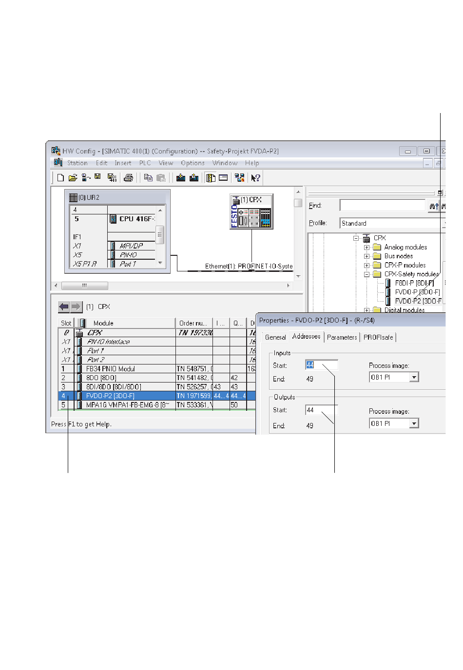Click the Address Overview toolbar icon

(223, 178)
